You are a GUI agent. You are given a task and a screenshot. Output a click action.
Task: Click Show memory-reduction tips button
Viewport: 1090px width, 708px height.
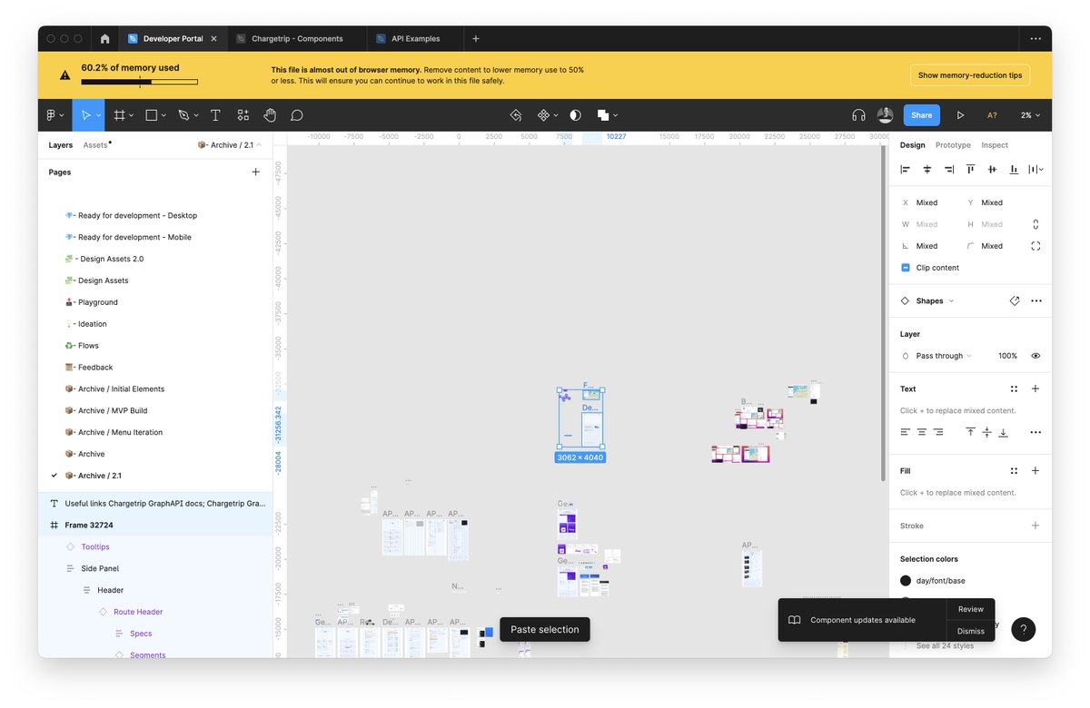(x=970, y=75)
